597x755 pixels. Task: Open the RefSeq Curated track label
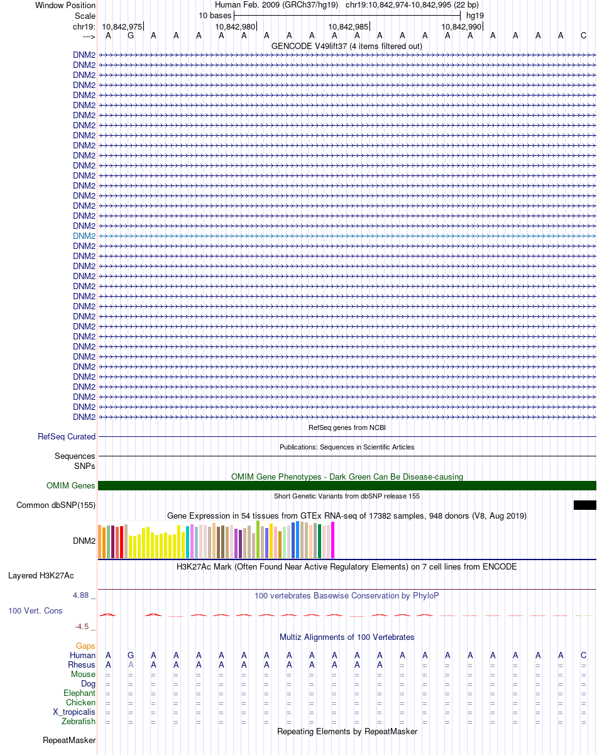(x=67, y=436)
